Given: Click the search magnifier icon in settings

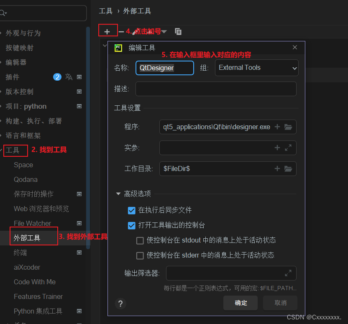Looking at the screenshot, I should pyautogui.click(x=3, y=13).
